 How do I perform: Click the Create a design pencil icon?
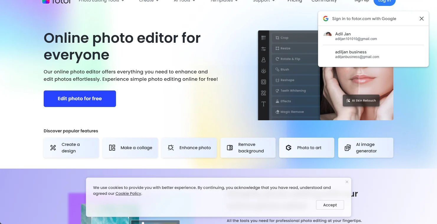53,148
